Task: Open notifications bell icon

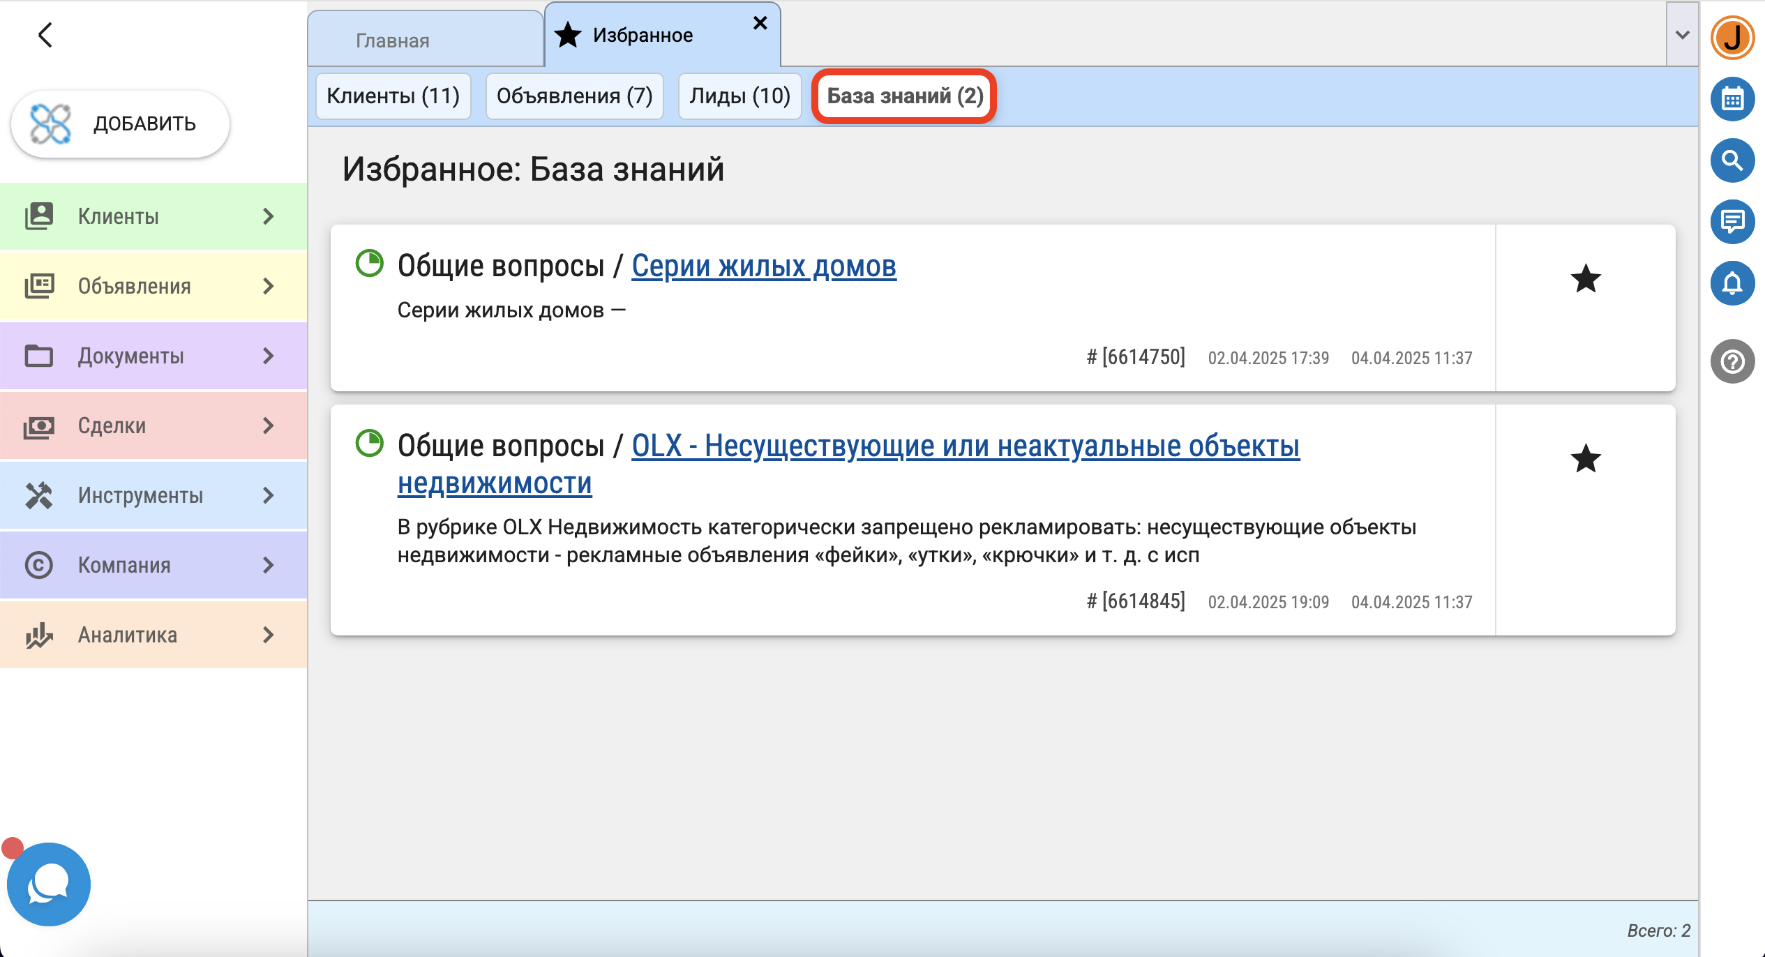Action: click(x=1732, y=283)
